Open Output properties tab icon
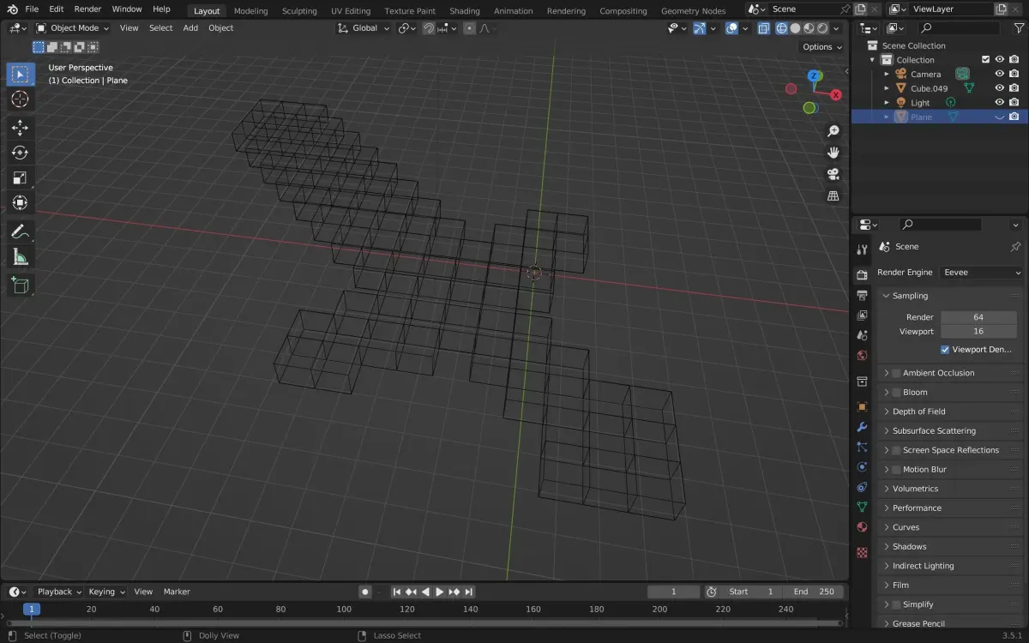 click(x=863, y=296)
